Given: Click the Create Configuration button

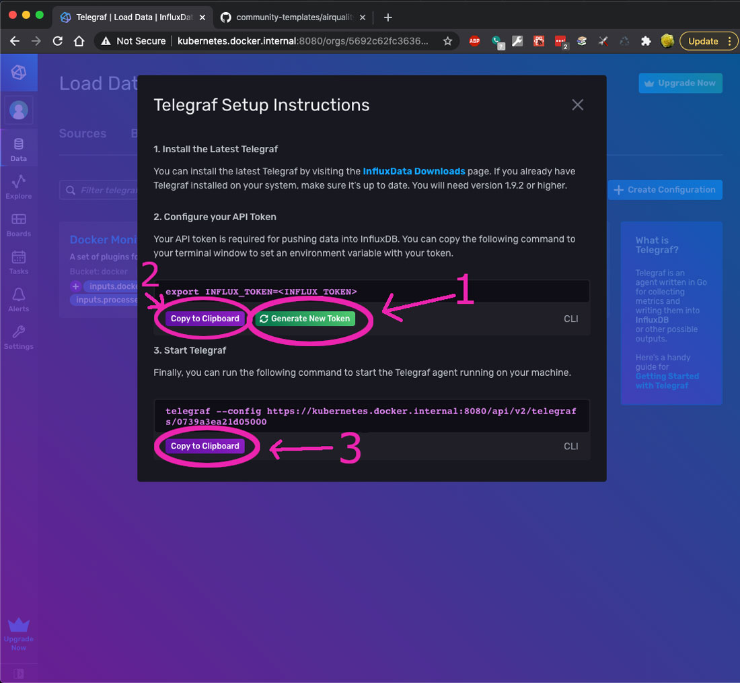Looking at the screenshot, I should click(x=665, y=190).
